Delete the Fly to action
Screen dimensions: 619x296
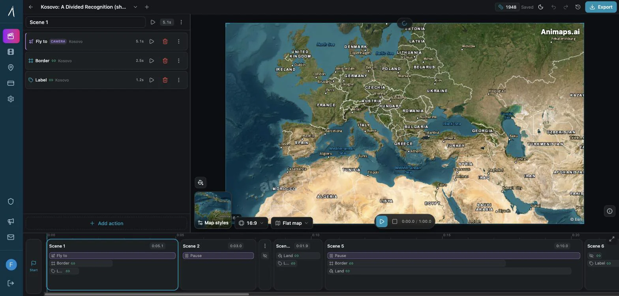click(165, 41)
